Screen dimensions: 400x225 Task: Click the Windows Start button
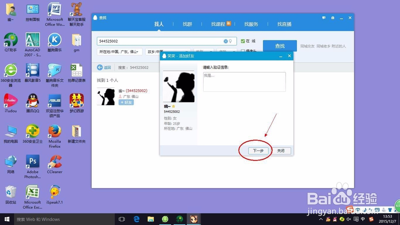click(x=7, y=219)
